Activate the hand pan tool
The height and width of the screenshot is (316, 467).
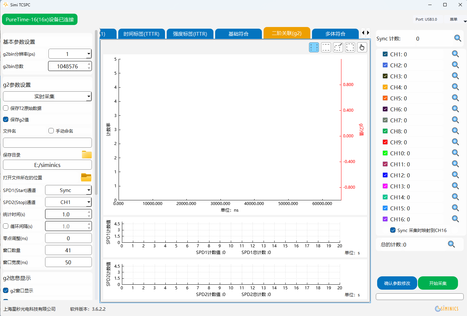click(x=362, y=47)
